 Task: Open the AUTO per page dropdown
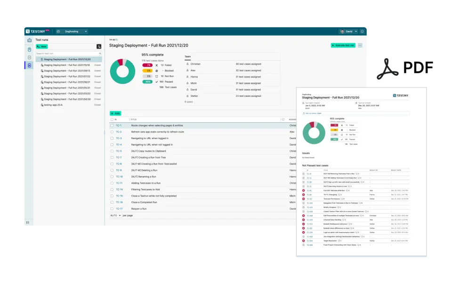(116, 215)
